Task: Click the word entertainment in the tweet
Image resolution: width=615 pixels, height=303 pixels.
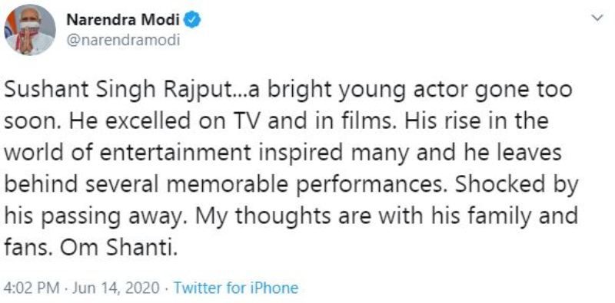Action: [175, 153]
